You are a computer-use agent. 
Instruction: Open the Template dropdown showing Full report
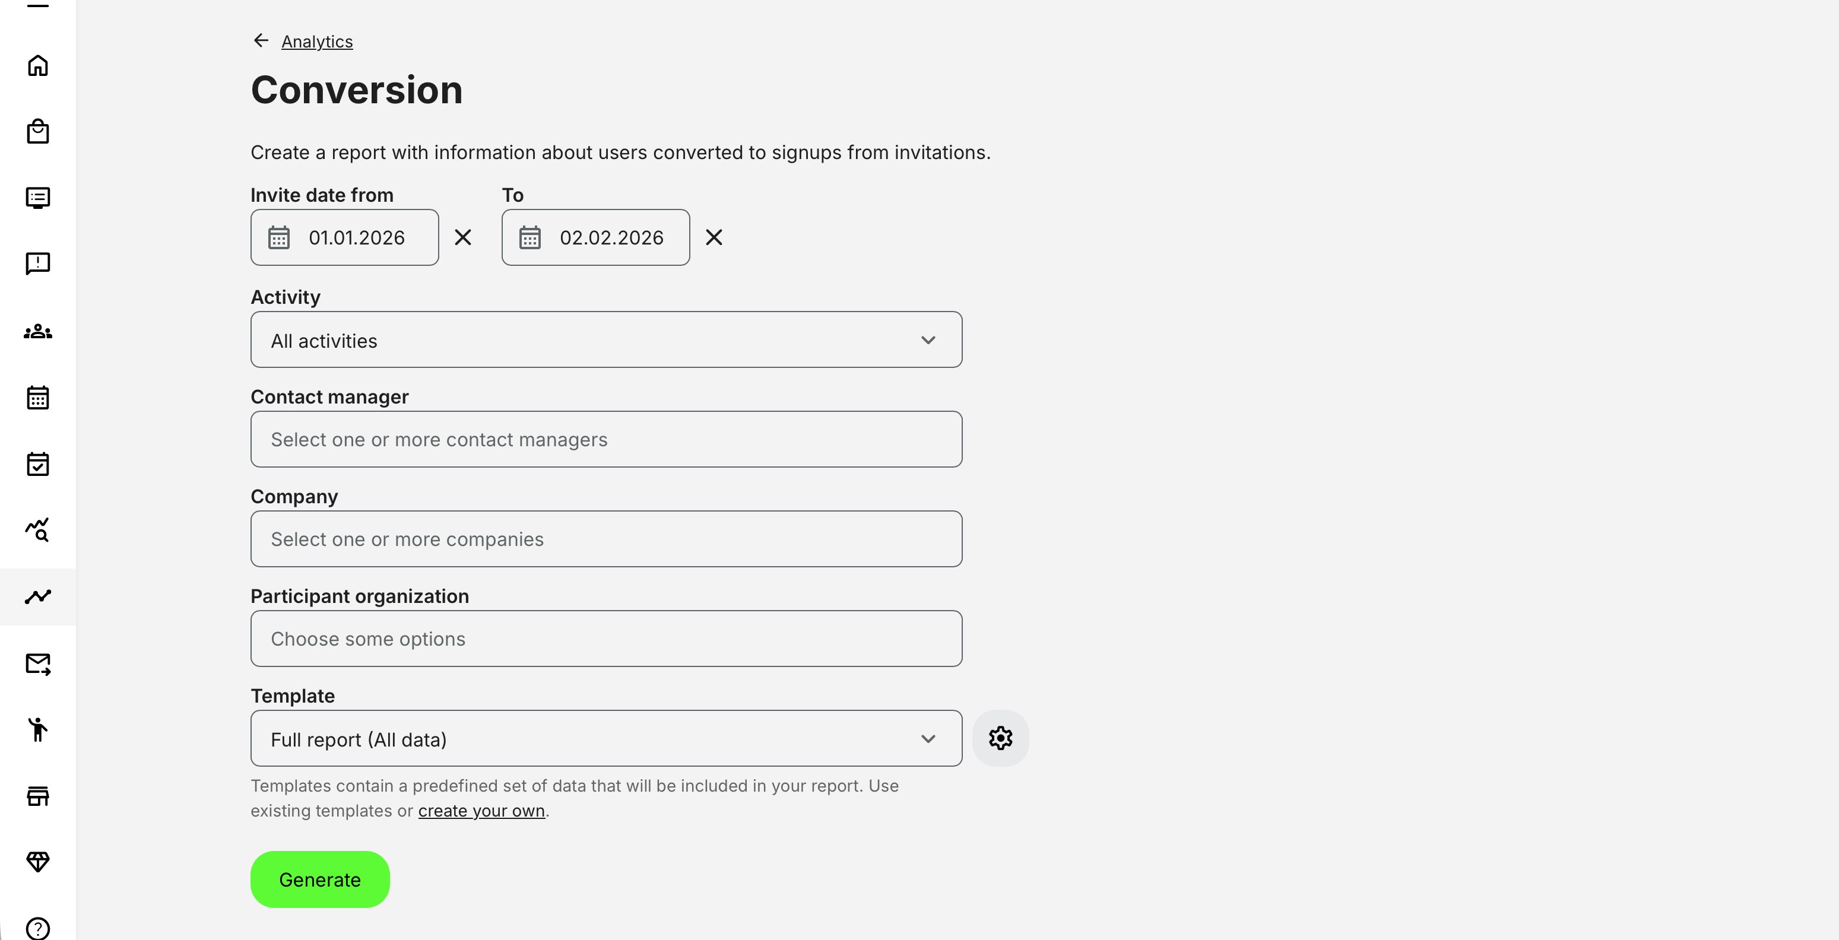pos(605,739)
